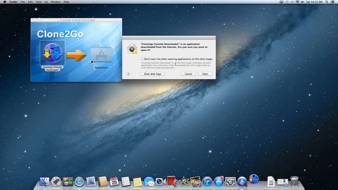Open Photo Booth in the Dock
Image resolution: width=338 pixels, height=190 pixels.
tap(172, 181)
